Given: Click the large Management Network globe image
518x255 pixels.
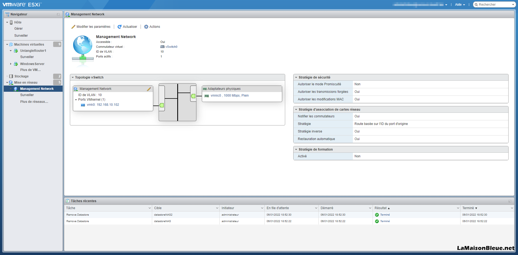Looking at the screenshot, I should (83, 51).
